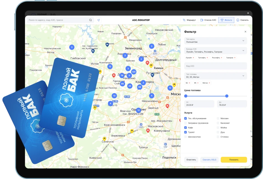Image resolution: width=263 pixels, height=179 pixels.
Task: Select the Фильтр tab
Action: point(226,20)
